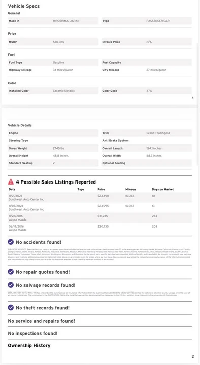Image resolution: width=200 pixels, height=365 pixels.
Task: Select the 11/21/2023 listing date
Action: [16, 196]
